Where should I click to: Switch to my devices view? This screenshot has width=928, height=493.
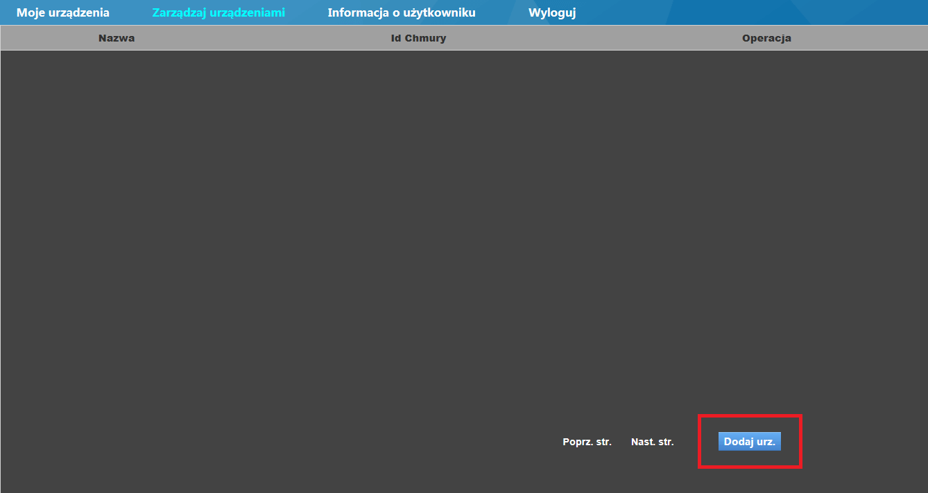(x=63, y=12)
